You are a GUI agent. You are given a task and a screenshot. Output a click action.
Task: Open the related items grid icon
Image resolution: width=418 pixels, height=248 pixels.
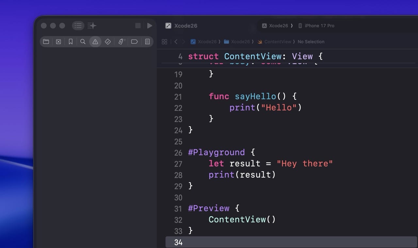[165, 42]
